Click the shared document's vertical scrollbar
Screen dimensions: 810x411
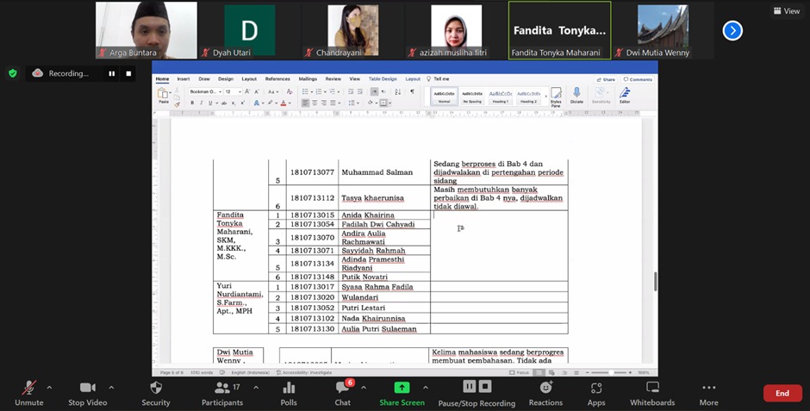(655, 281)
